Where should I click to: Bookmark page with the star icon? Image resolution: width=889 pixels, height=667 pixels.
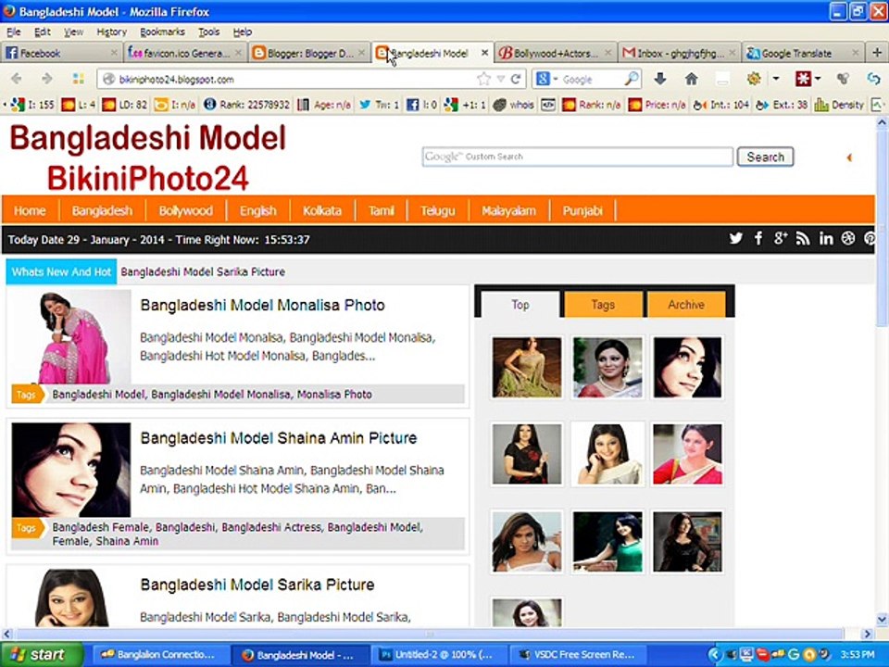483,79
